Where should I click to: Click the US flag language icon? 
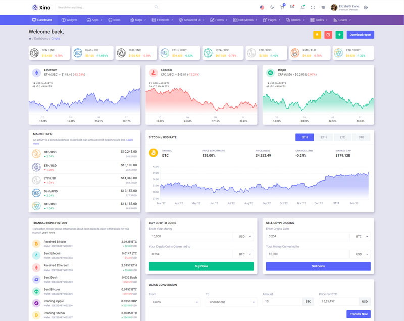(262, 7)
